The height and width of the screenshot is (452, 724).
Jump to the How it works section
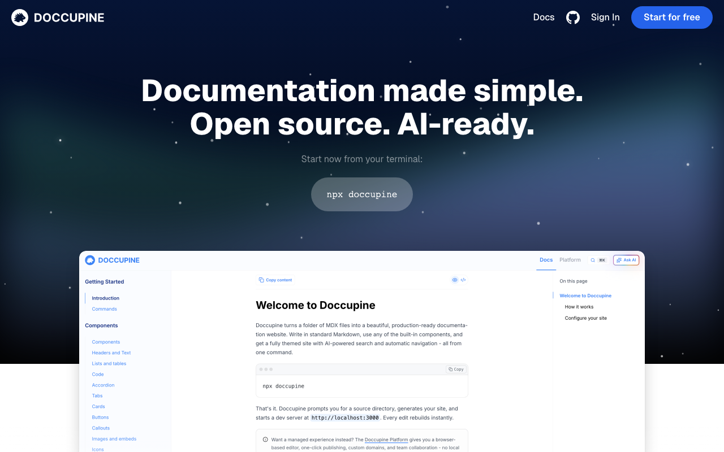tap(579, 307)
